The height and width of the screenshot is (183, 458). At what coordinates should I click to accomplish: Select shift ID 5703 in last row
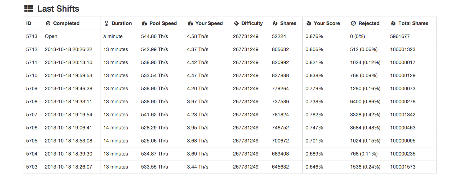[32, 167]
